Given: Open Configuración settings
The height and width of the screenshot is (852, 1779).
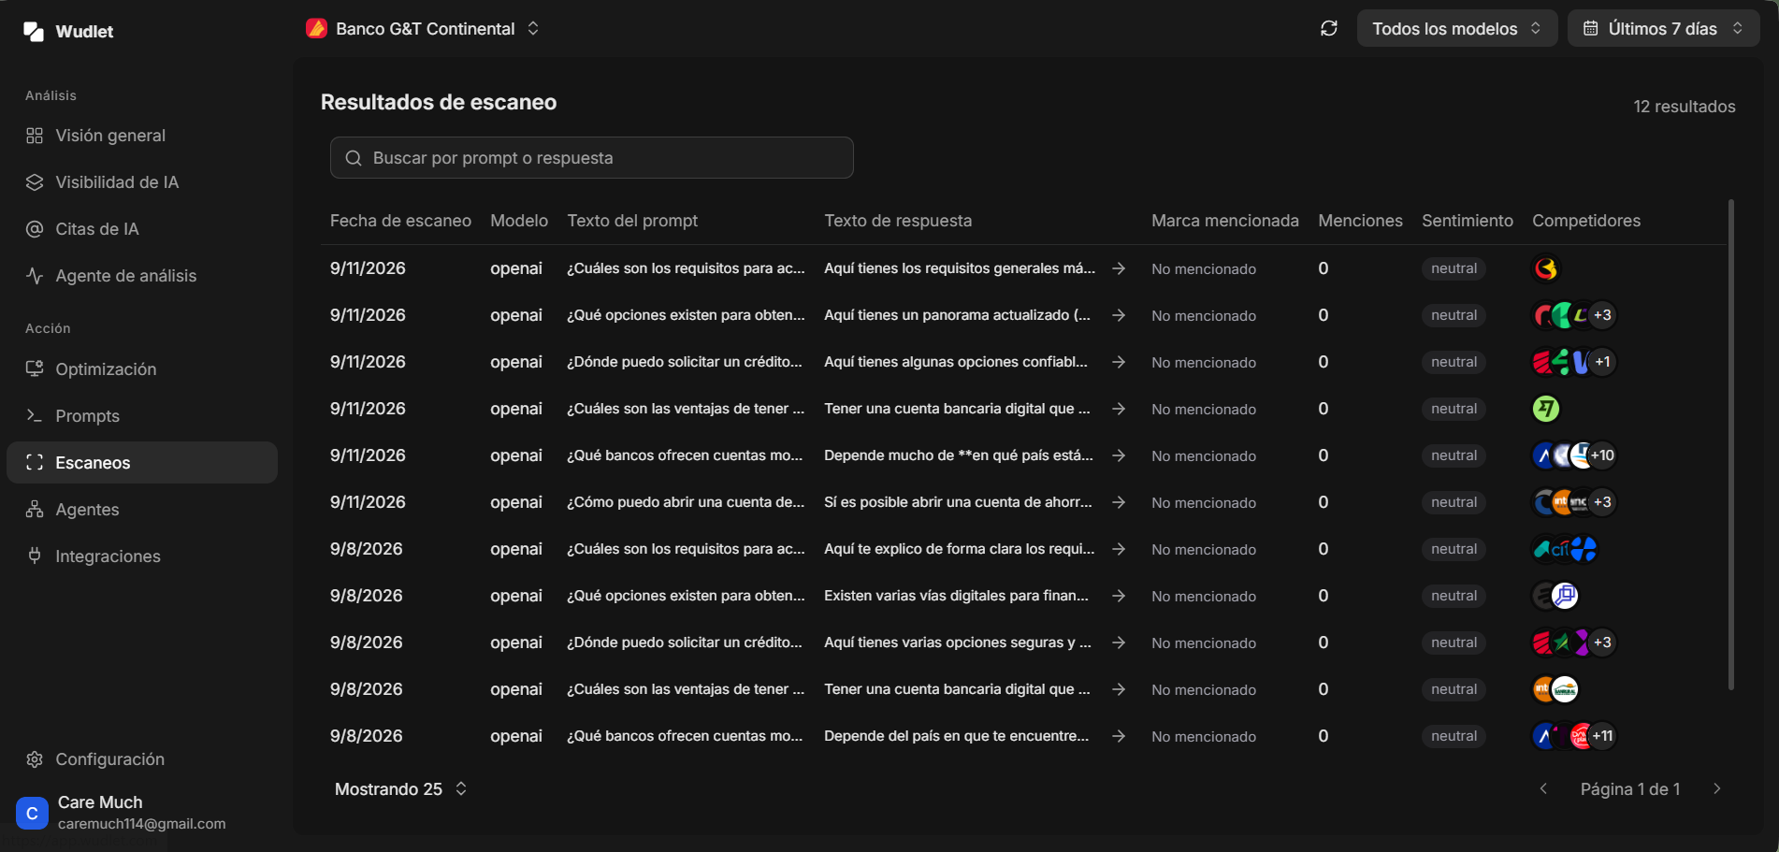Looking at the screenshot, I should (x=142, y=759).
